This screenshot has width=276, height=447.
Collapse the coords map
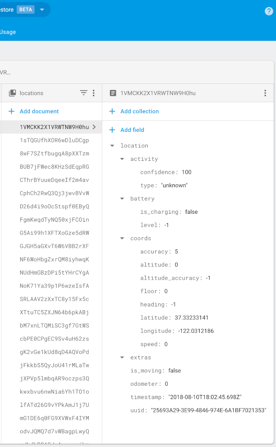(122, 238)
